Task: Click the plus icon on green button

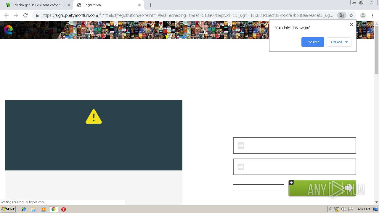Action: (291, 183)
